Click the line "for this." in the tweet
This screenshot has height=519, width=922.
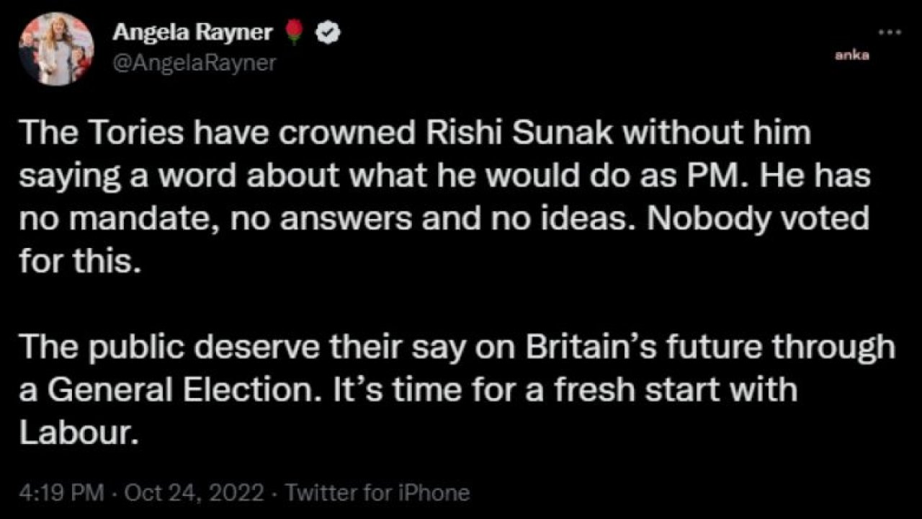click(76, 260)
